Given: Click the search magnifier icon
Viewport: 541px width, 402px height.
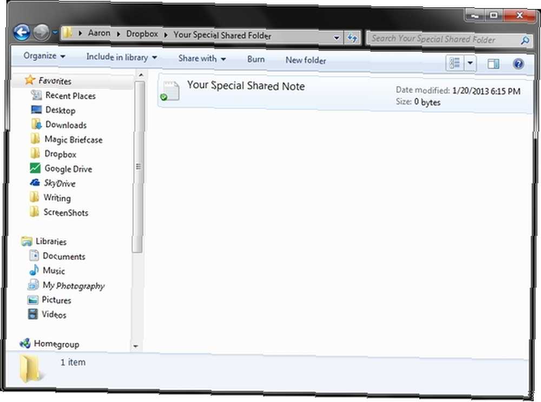Looking at the screenshot, I should 525,40.
